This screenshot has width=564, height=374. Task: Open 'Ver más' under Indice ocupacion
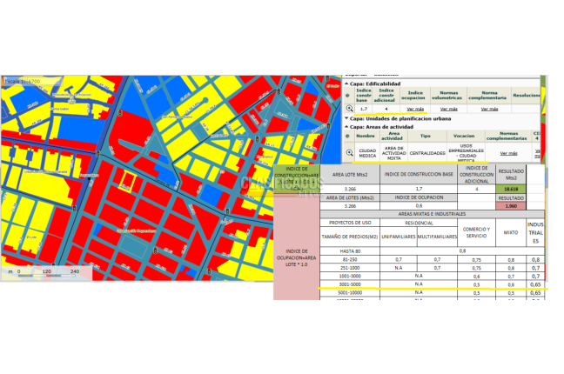pos(415,109)
